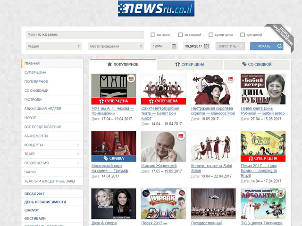Open the Раздел dropdown
Screen dimensions: 302x226
[x=54, y=46]
